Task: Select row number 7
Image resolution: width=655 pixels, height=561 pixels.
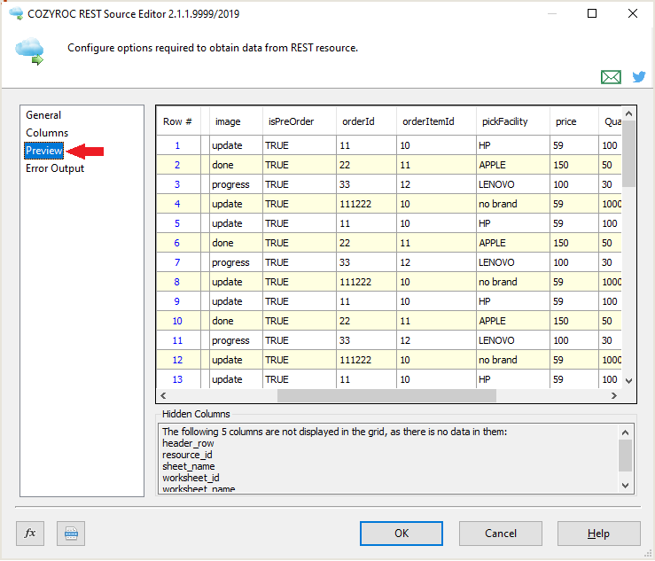Action: click(177, 262)
